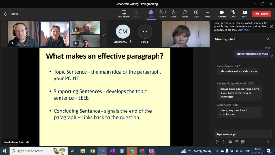
Task: Show next participants with right chevron
Action: coord(104,34)
